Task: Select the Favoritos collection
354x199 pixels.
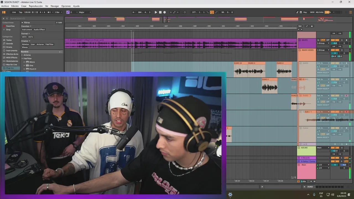Action: pos(11,26)
